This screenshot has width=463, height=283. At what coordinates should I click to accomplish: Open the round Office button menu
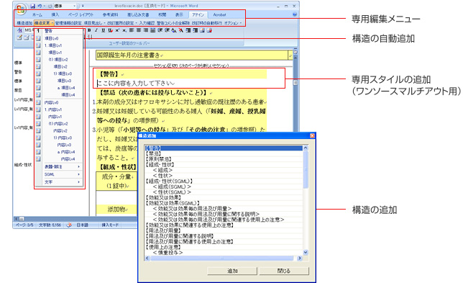pos(20,9)
